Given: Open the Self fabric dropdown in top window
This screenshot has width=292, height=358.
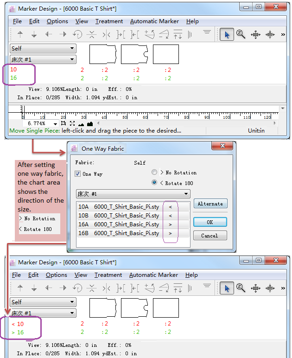Looking at the screenshot, I should pyautogui.click(x=43, y=48).
